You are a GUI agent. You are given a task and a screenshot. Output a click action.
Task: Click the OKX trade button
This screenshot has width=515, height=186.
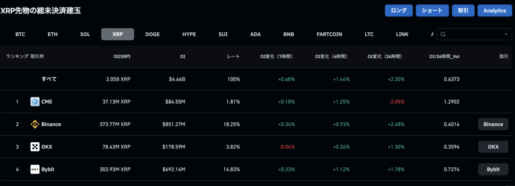click(x=493, y=147)
